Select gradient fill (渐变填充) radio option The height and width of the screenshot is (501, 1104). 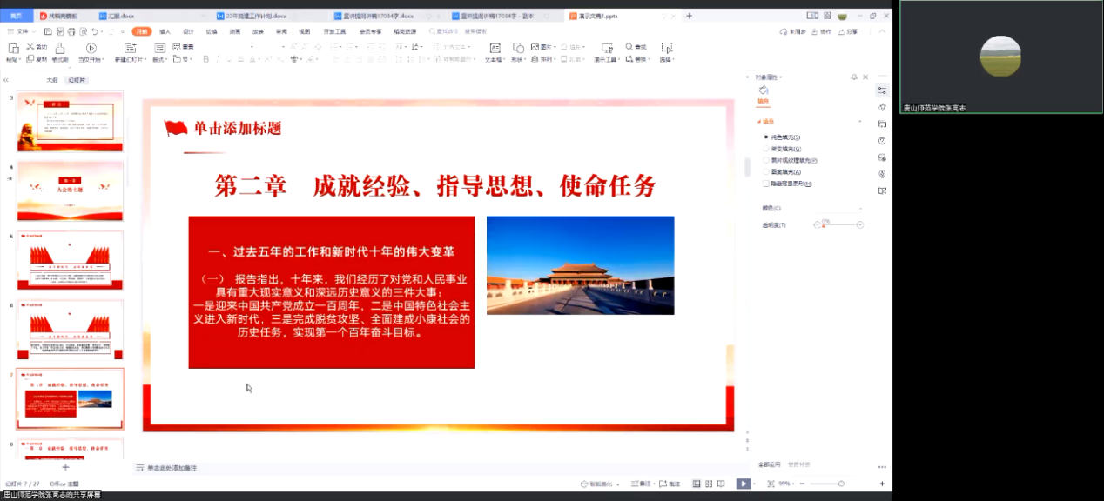point(766,149)
